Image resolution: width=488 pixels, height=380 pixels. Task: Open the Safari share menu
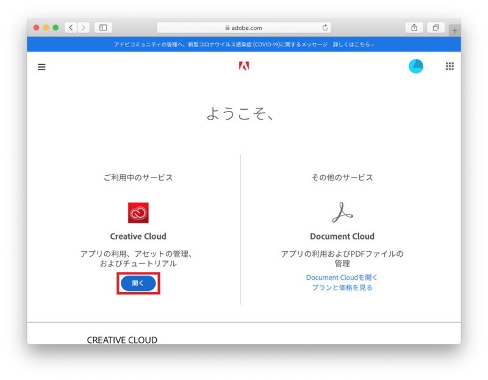[x=414, y=27]
